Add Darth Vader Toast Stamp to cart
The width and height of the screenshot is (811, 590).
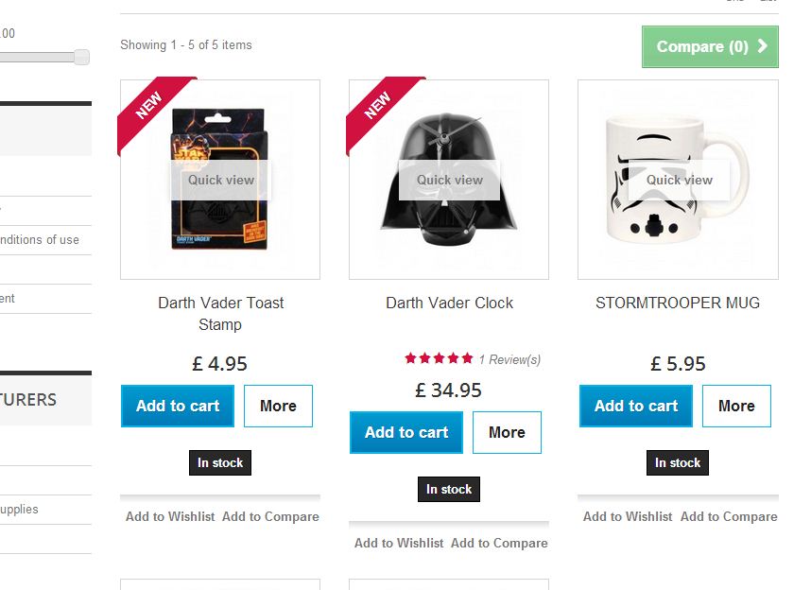click(x=178, y=406)
